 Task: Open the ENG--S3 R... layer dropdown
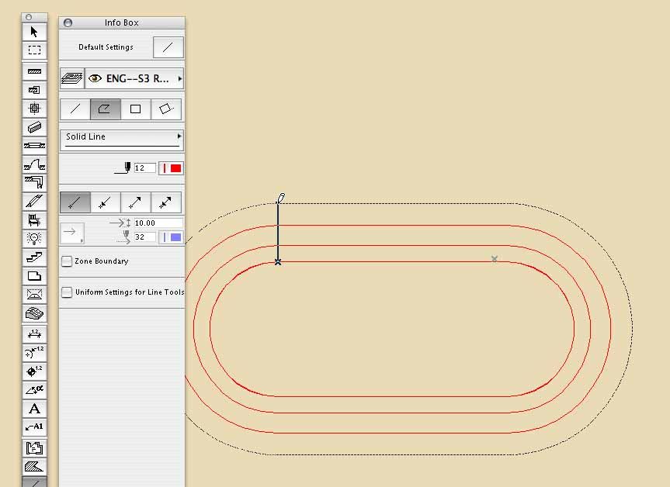click(x=134, y=78)
